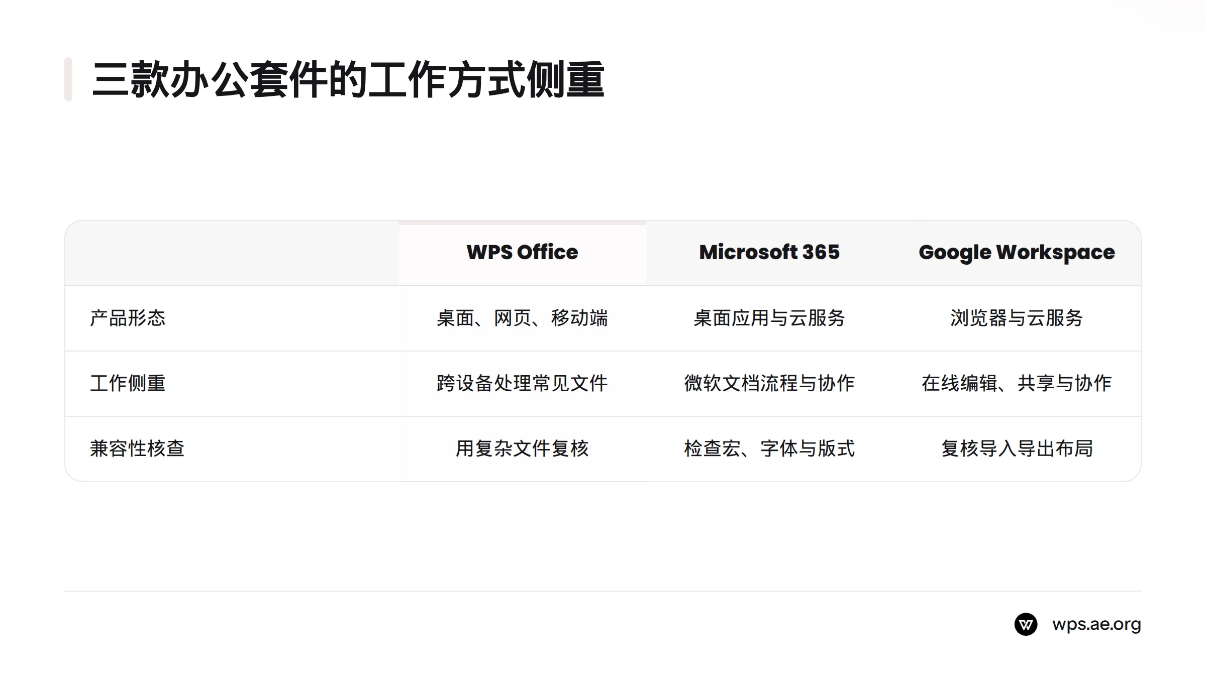Select the 产品形态 row label
This screenshot has height=678, width=1206.
pyautogui.click(x=128, y=318)
